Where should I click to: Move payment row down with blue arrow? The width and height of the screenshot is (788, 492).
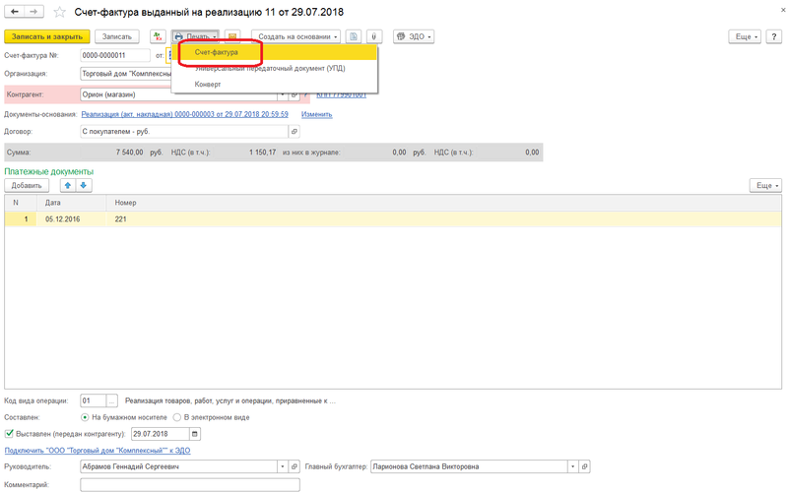click(x=84, y=185)
